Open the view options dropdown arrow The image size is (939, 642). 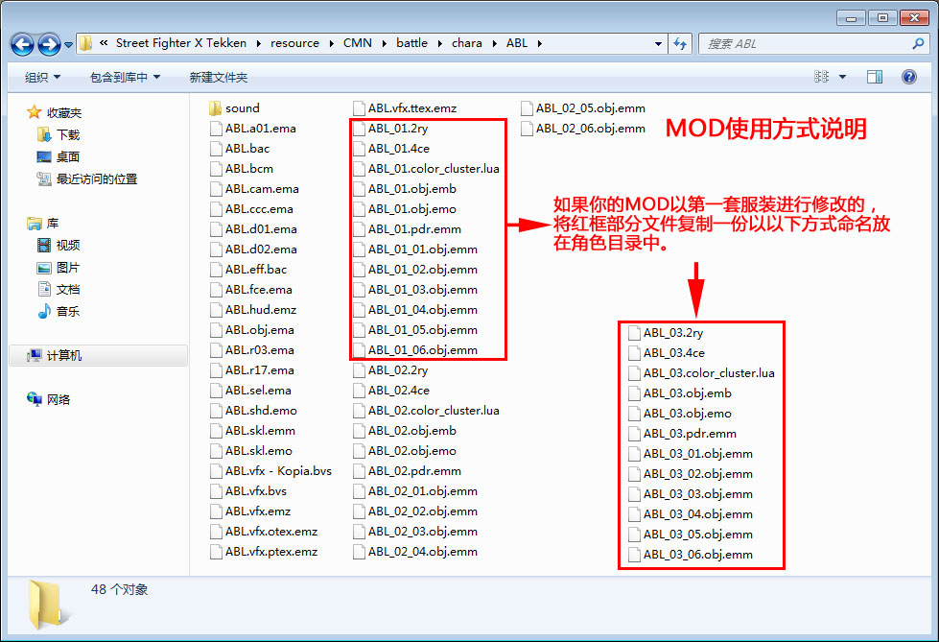tap(843, 77)
